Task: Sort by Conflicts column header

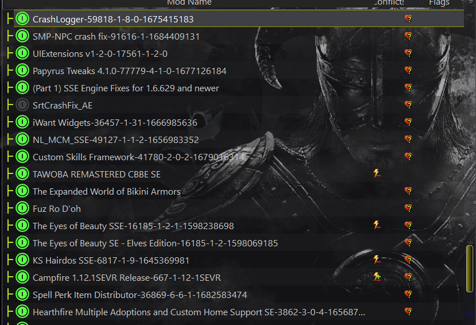Action: pyautogui.click(x=389, y=2)
